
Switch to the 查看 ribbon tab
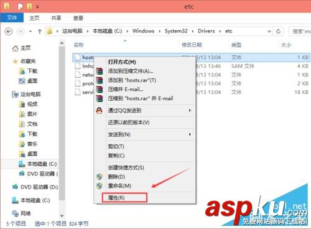point(78,18)
